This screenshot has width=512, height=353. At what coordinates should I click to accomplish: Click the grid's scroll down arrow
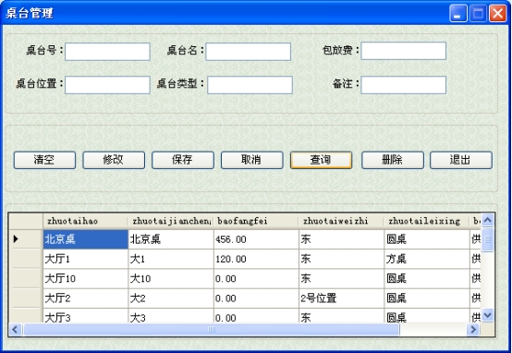(x=488, y=315)
